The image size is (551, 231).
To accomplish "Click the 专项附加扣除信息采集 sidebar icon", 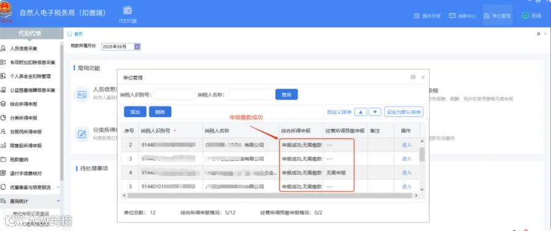I will (x=3, y=62).
